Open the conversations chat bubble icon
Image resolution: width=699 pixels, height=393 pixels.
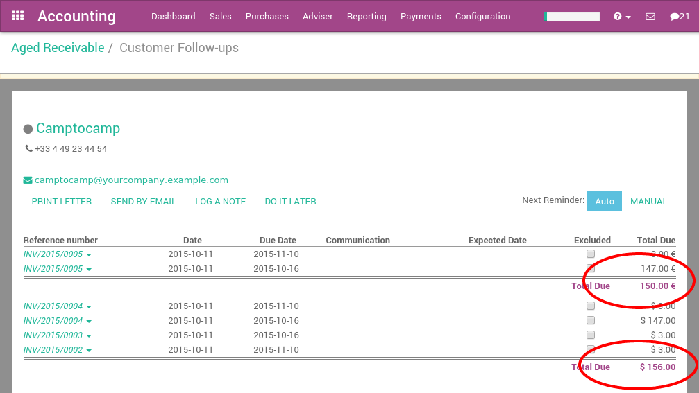click(680, 17)
